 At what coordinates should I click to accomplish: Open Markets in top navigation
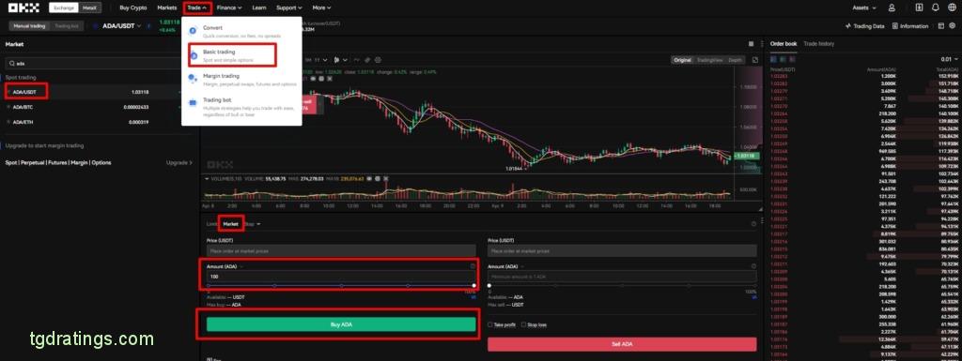(x=167, y=8)
